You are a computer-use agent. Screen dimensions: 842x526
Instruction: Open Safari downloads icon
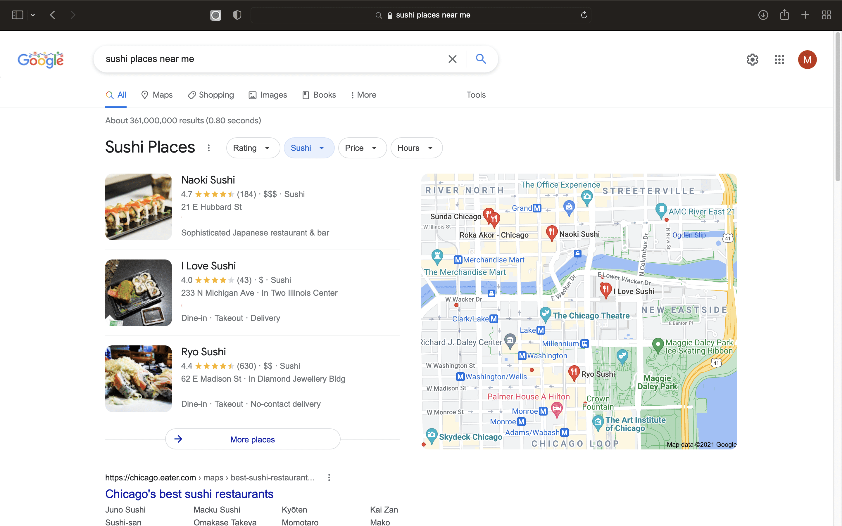tap(763, 15)
